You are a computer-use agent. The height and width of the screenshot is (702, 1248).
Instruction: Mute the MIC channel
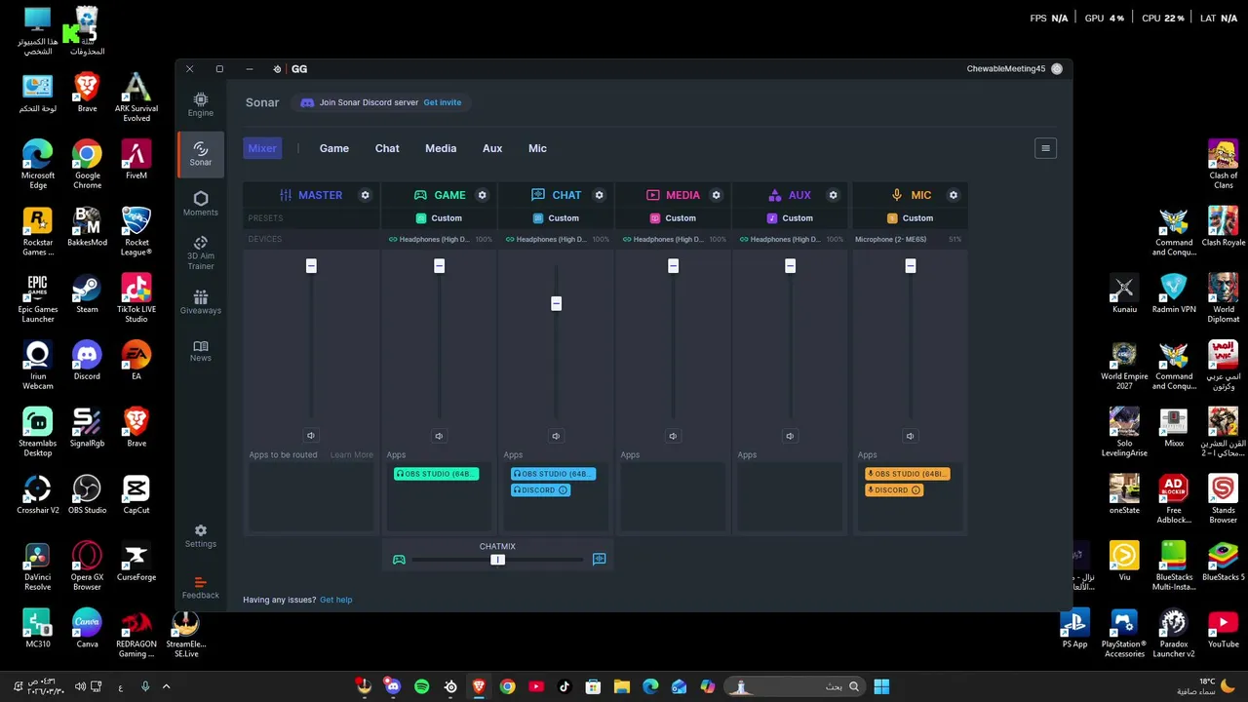coord(910,436)
